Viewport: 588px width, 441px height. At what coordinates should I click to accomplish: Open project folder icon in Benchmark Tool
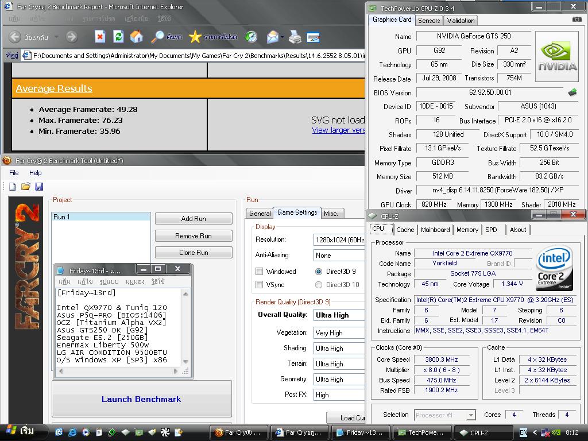click(x=25, y=187)
